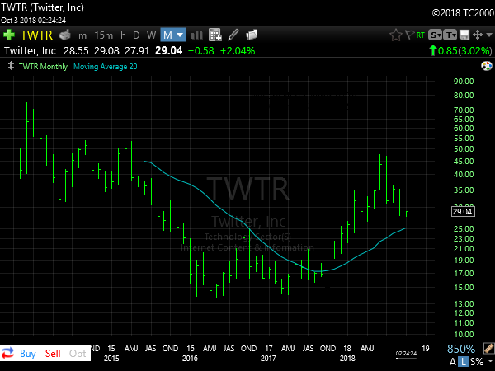Viewport: 495px width, 371px height.
Task: Open the timeframe dropdown arrow beside M
Action: 180,35
